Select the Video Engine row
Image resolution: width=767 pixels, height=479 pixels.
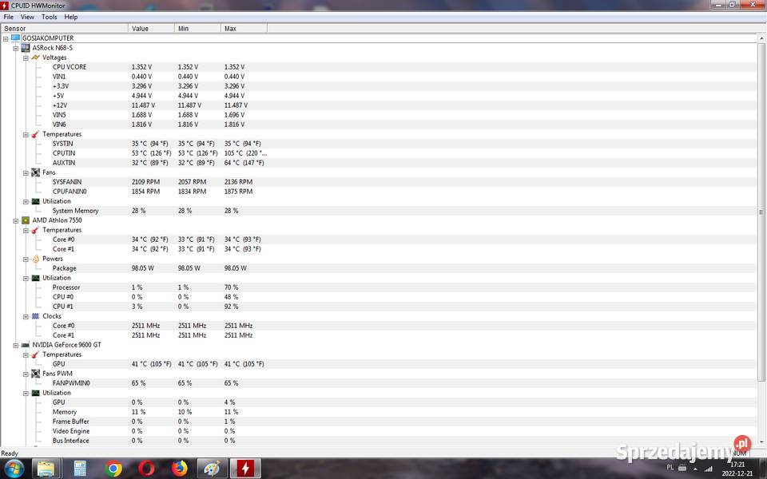[x=380, y=431]
